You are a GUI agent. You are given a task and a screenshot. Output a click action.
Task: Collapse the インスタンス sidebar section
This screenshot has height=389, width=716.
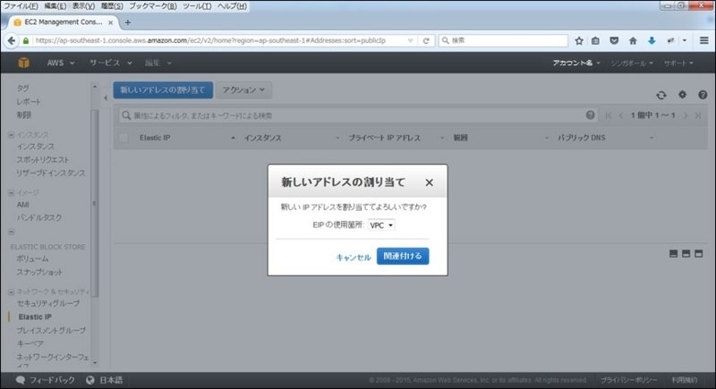click(11, 134)
